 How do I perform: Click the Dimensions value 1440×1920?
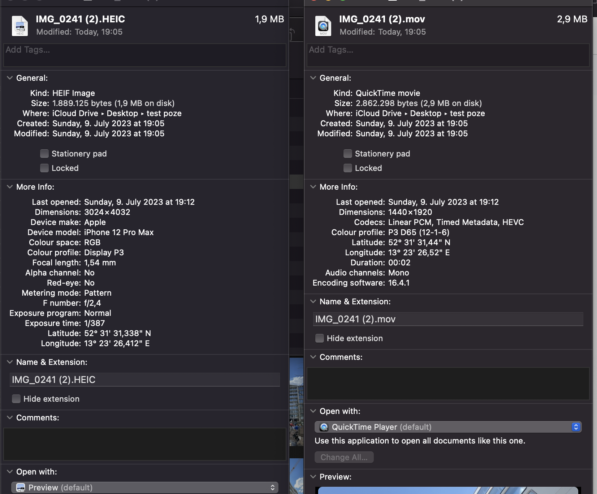click(410, 212)
